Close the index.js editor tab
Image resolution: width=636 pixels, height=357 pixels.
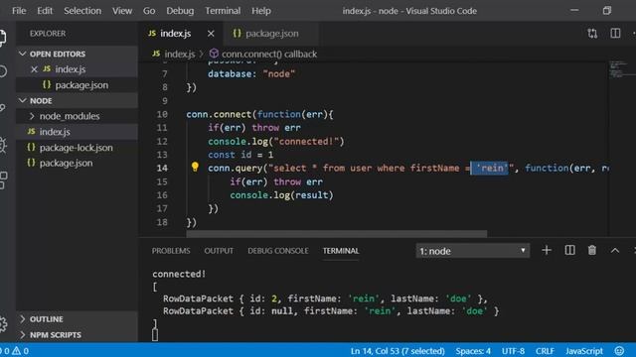pos(211,34)
